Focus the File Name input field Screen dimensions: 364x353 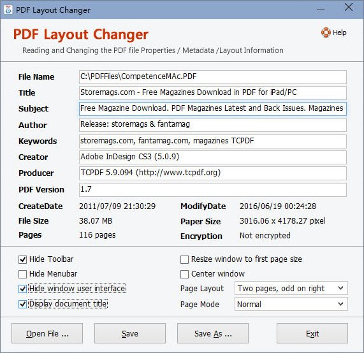pyautogui.click(x=213, y=77)
